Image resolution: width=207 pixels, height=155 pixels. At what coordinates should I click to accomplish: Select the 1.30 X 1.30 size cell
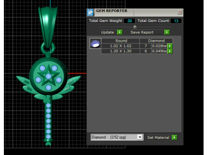[121, 51]
